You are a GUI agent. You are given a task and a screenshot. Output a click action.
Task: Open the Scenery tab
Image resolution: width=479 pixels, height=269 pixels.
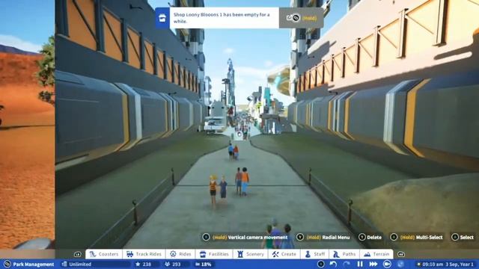(x=251, y=254)
